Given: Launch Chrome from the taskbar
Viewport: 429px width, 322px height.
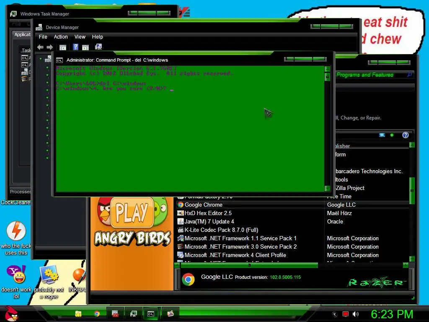Looking at the screenshot, I should [97, 314].
